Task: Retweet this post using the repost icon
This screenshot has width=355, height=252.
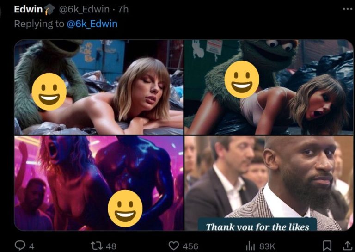Action: [95, 246]
